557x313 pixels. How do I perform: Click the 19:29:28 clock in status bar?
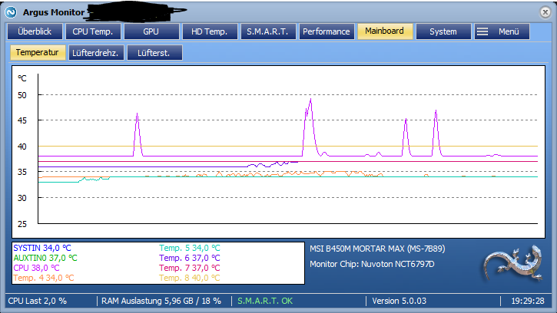pos(528,301)
